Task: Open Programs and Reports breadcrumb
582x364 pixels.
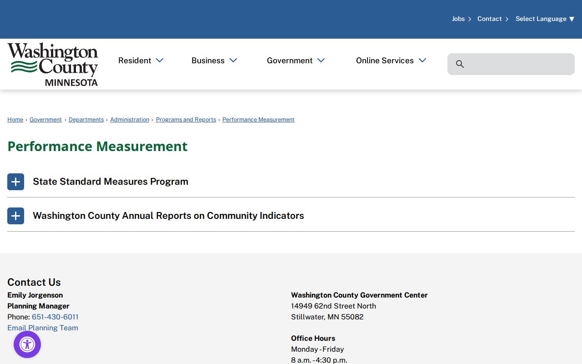Action: 186,120
